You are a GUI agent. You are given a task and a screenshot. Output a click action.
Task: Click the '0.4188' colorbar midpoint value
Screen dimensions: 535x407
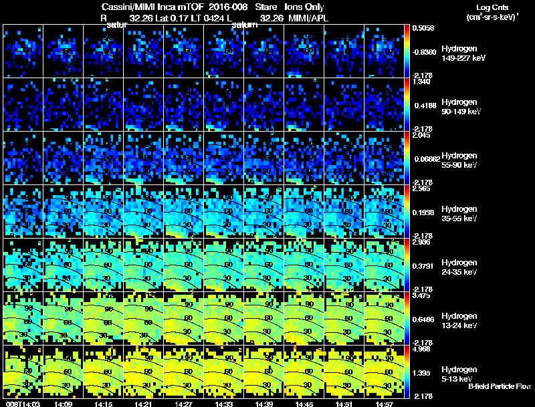(x=425, y=106)
